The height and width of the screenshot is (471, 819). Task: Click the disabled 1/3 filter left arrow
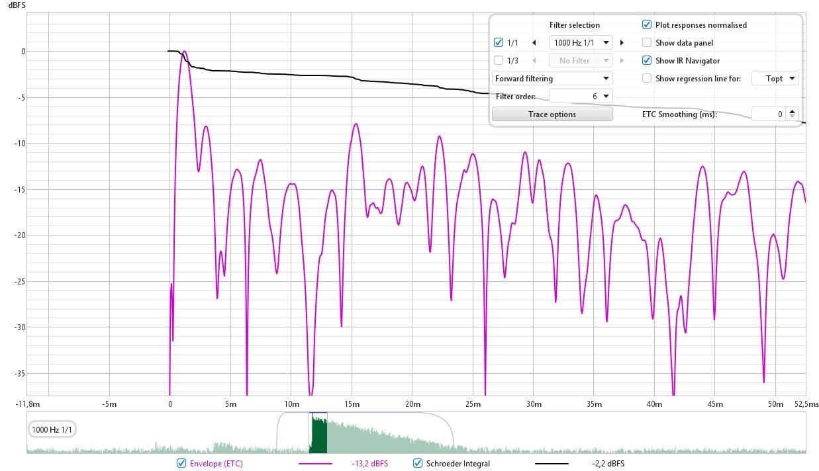[x=534, y=61]
